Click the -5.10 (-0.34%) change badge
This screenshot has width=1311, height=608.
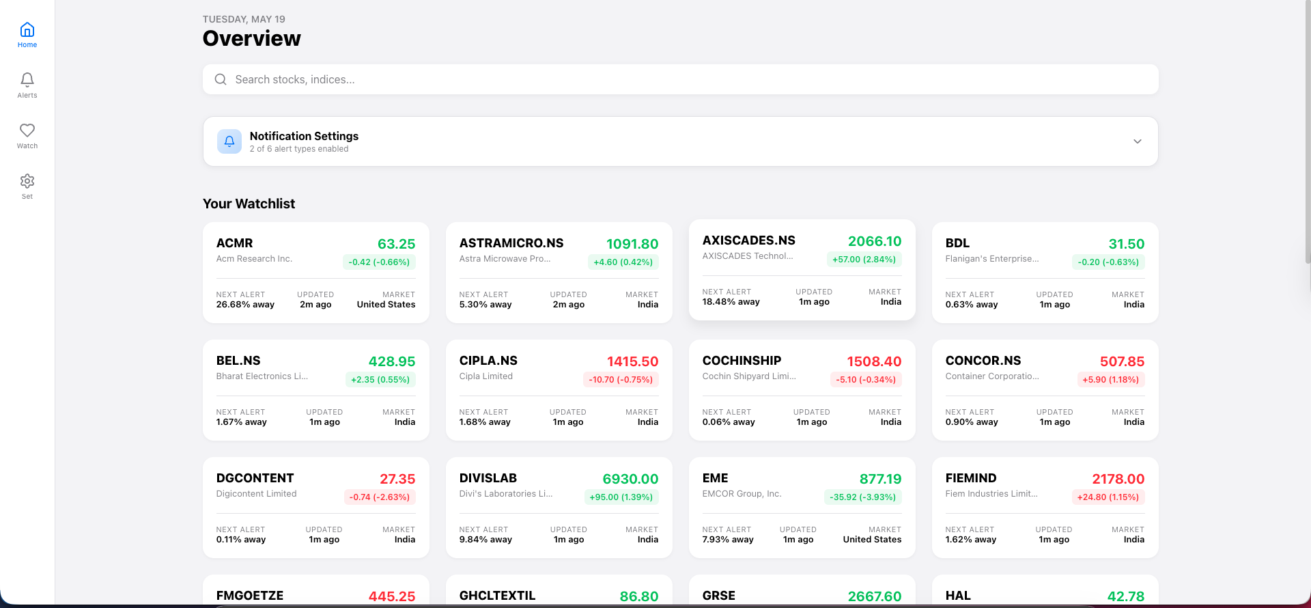[866, 380]
